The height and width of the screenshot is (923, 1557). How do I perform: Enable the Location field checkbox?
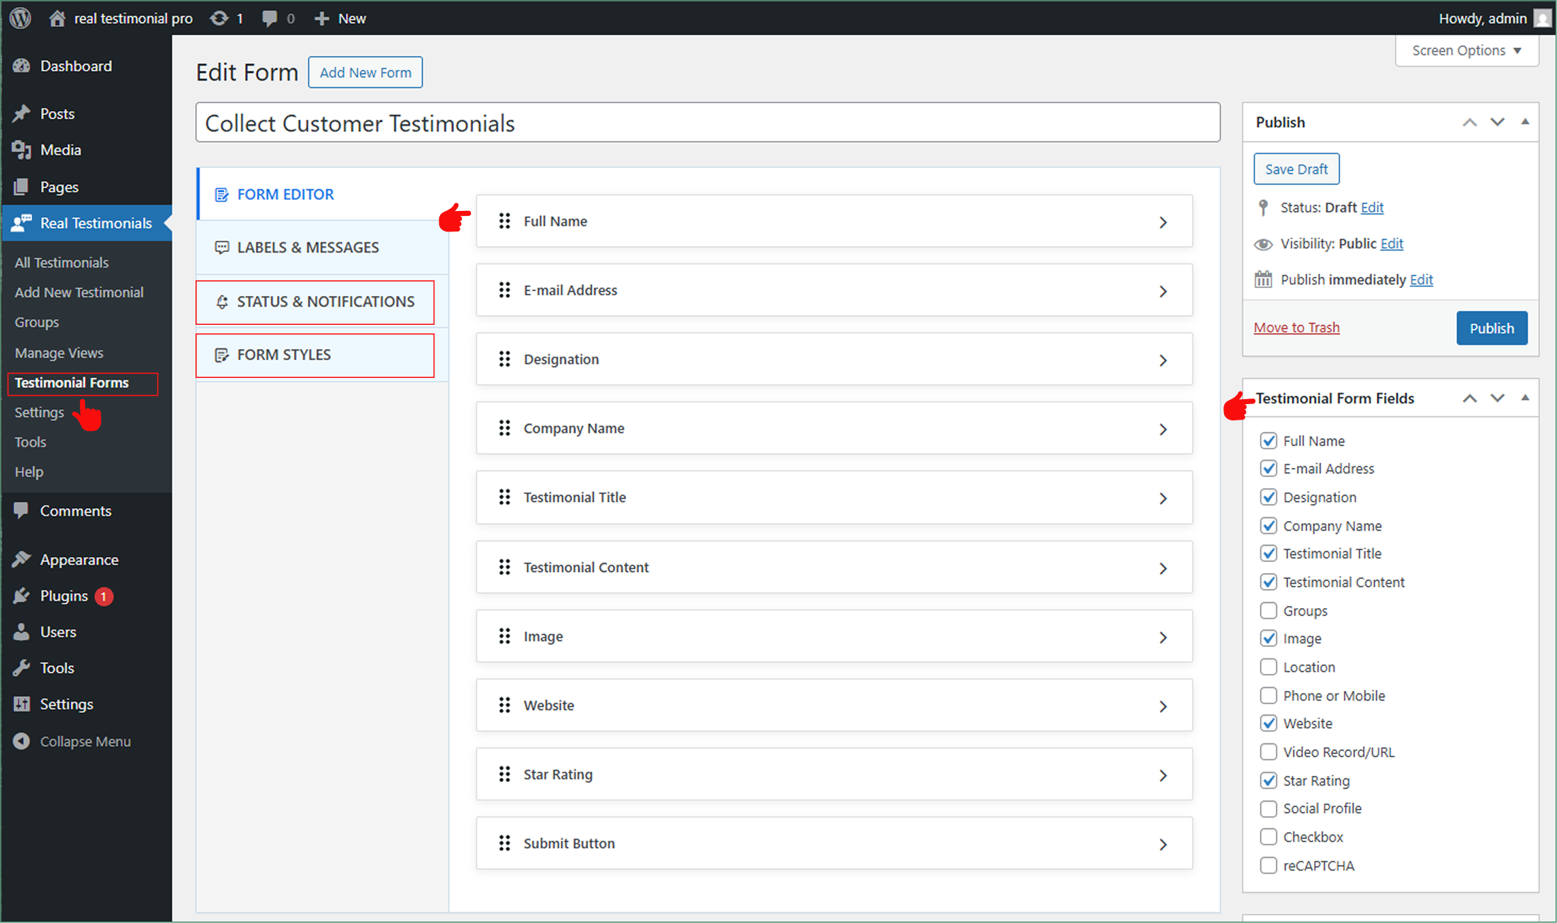pyautogui.click(x=1269, y=667)
